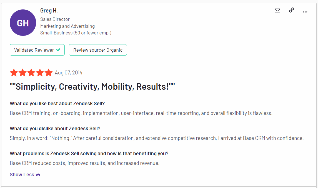
Task: Click the Review source: Organic badge
Action: (x=98, y=50)
